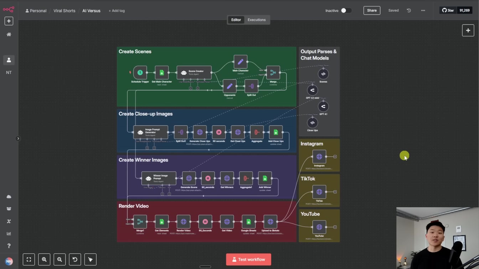Open the Personal breadcrumb
Viewport: 479px width, 269px height.
pos(36,11)
